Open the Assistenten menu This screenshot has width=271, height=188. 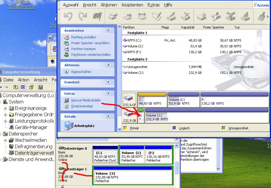pos(132,5)
